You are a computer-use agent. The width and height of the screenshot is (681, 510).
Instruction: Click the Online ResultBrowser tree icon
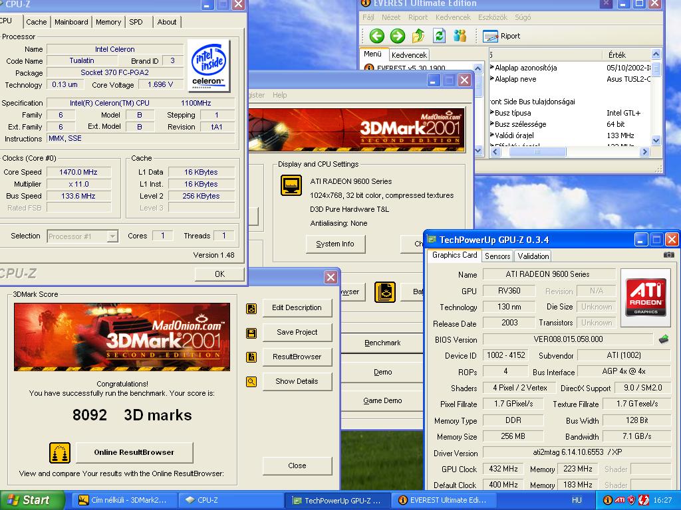[x=59, y=453]
